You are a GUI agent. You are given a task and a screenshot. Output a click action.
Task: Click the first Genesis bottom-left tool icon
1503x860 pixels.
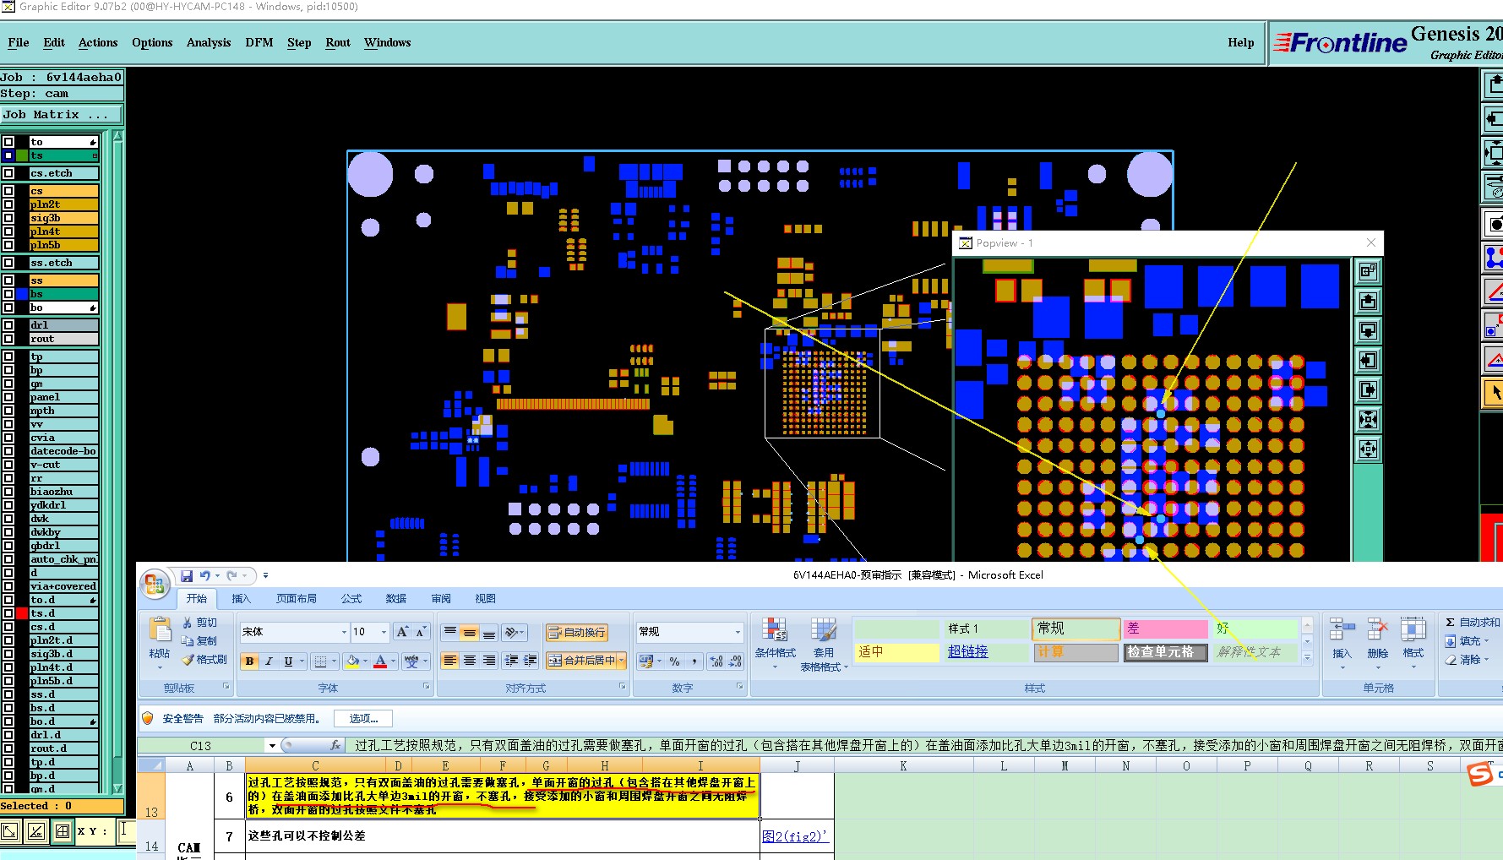[10, 831]
